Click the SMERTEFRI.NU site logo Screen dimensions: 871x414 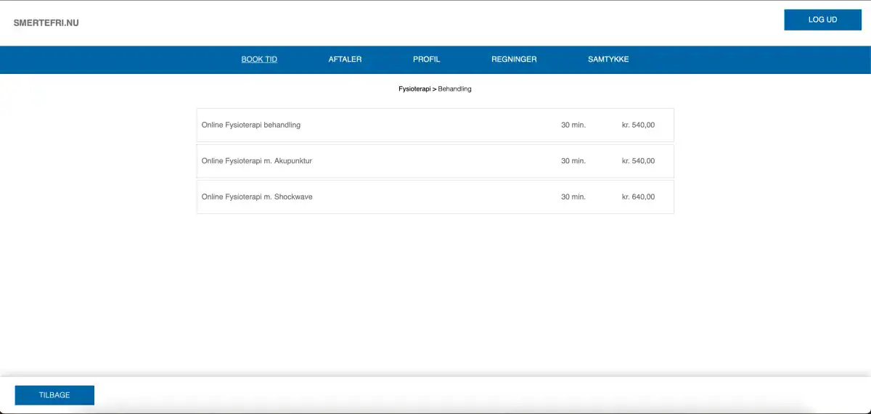(x=46, y=22)
